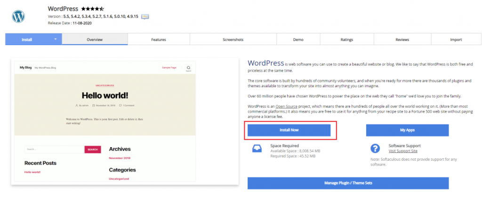Click the November 2019 archive link
This screenshot has width=482, height=204.
(120, 158)
